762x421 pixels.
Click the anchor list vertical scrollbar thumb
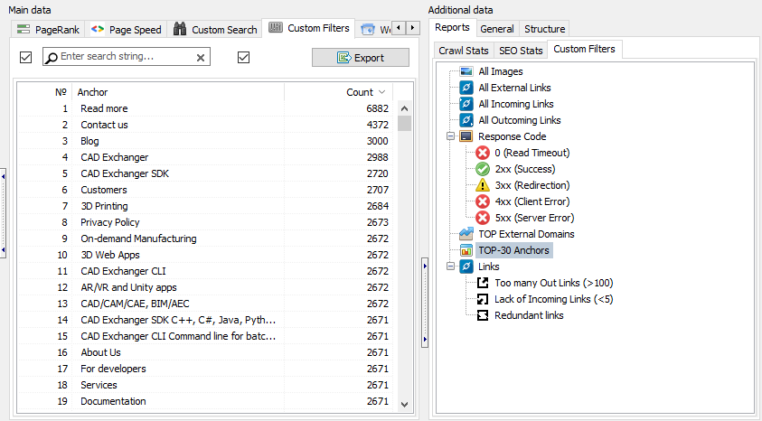404,124
